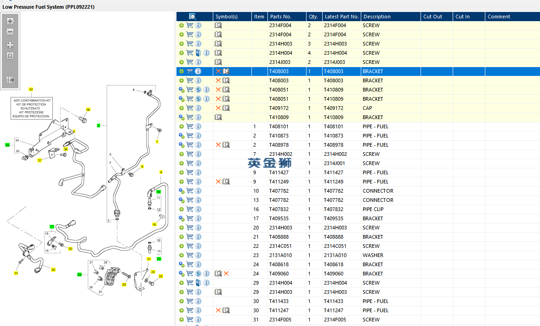Click the red X symbol on T411247 row
This screenshot has width=540, height=326.
click(218, 310)
